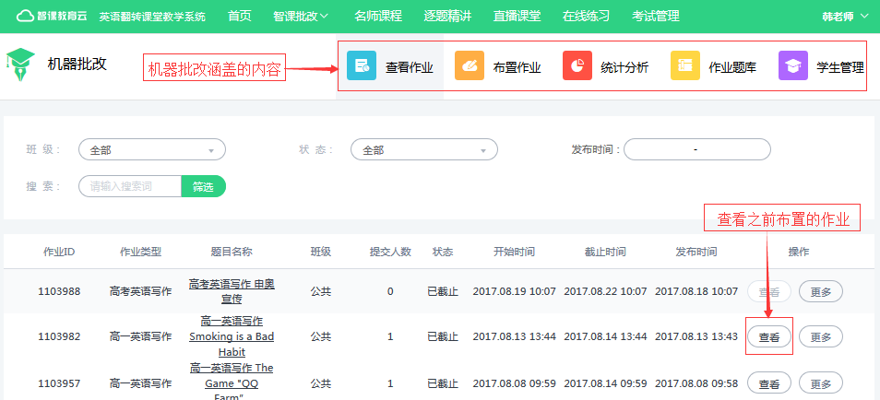
Task: Click the 智课教育云 cloud logo
Action: 51,16
